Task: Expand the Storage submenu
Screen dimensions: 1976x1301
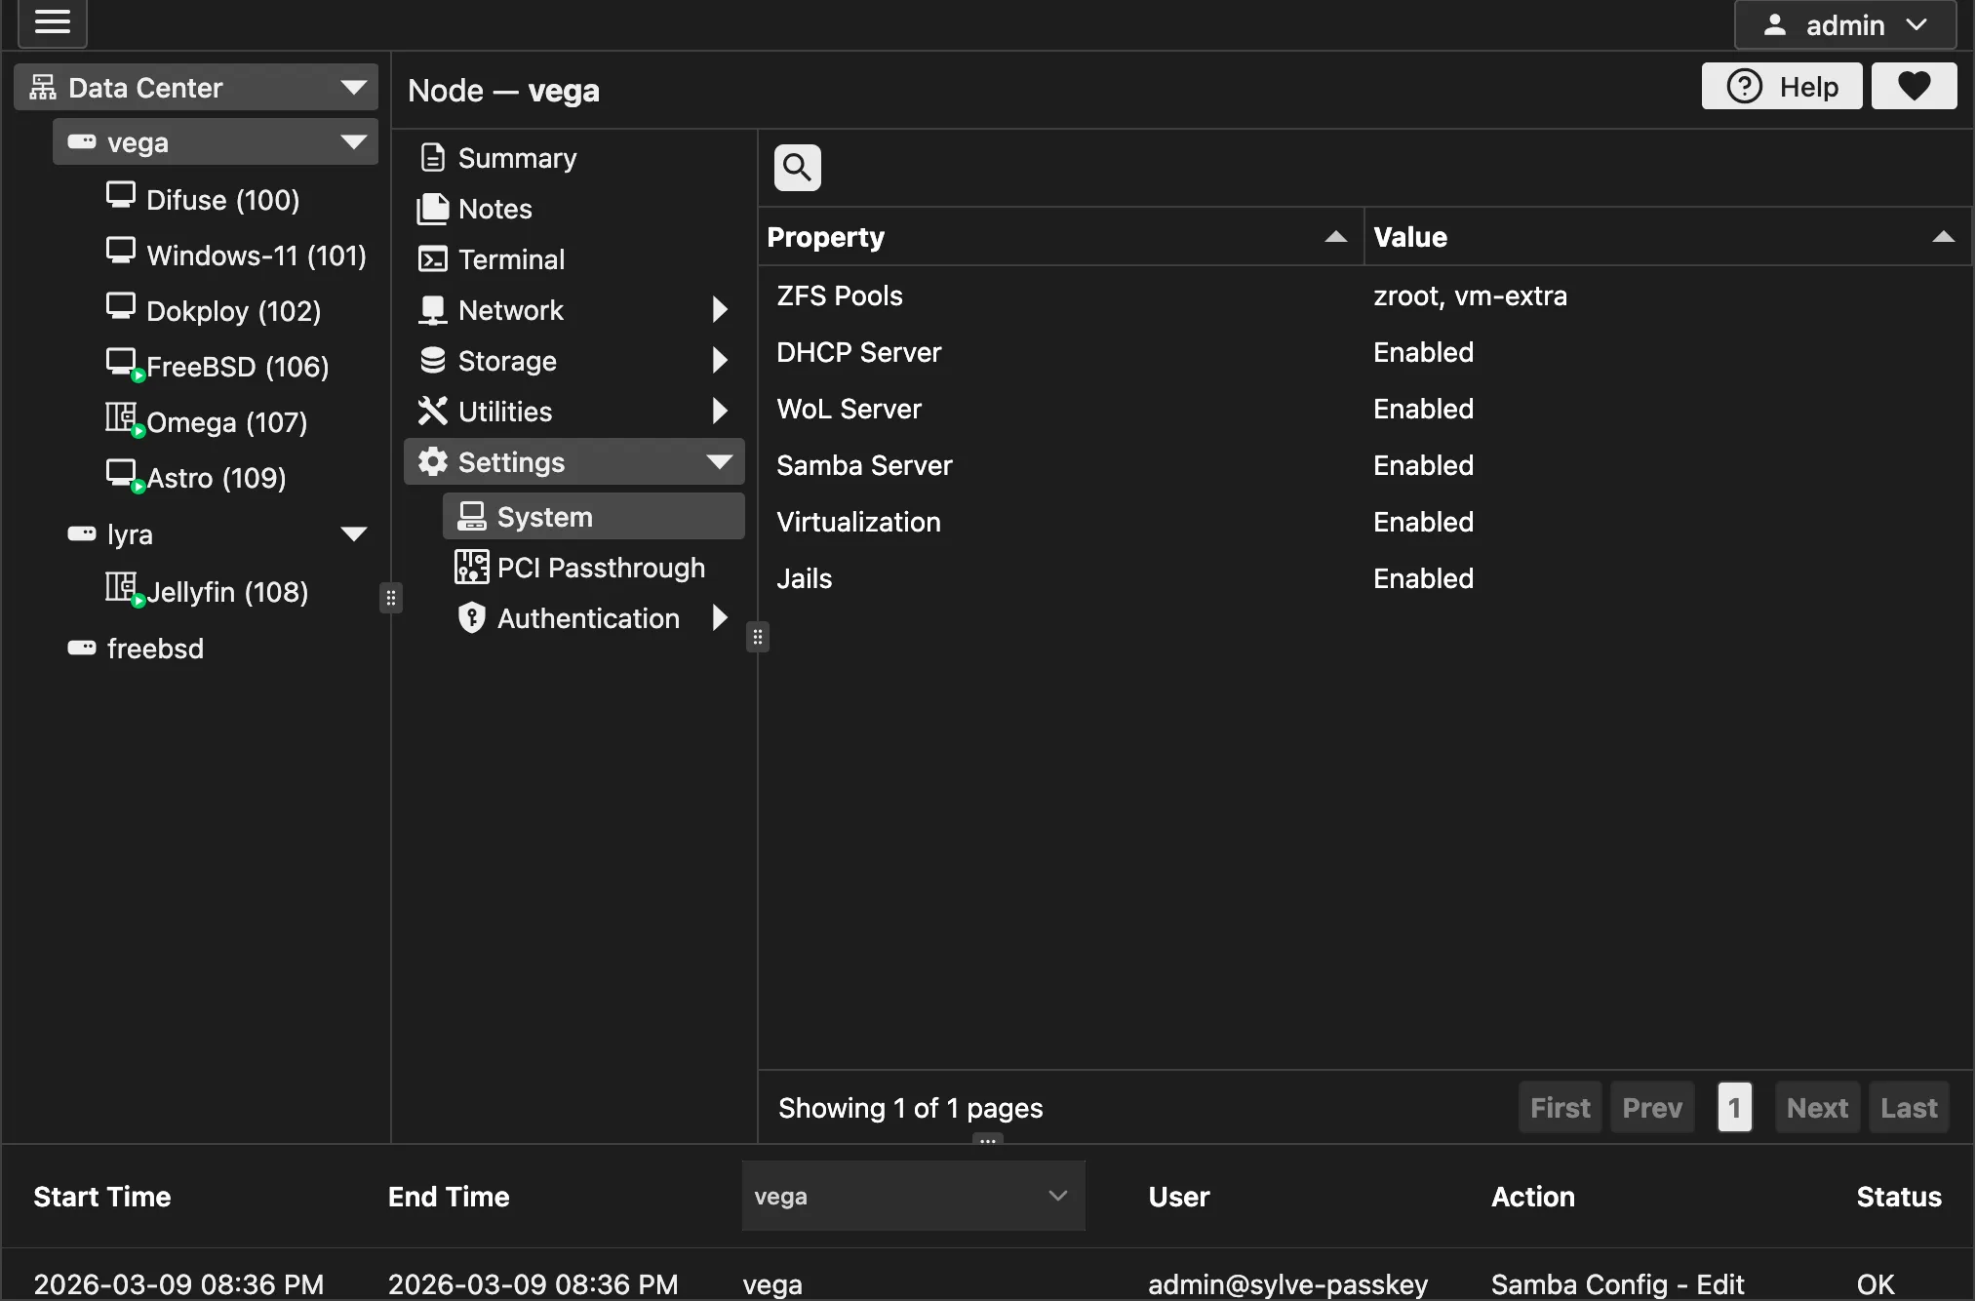Action: [720, 361]
